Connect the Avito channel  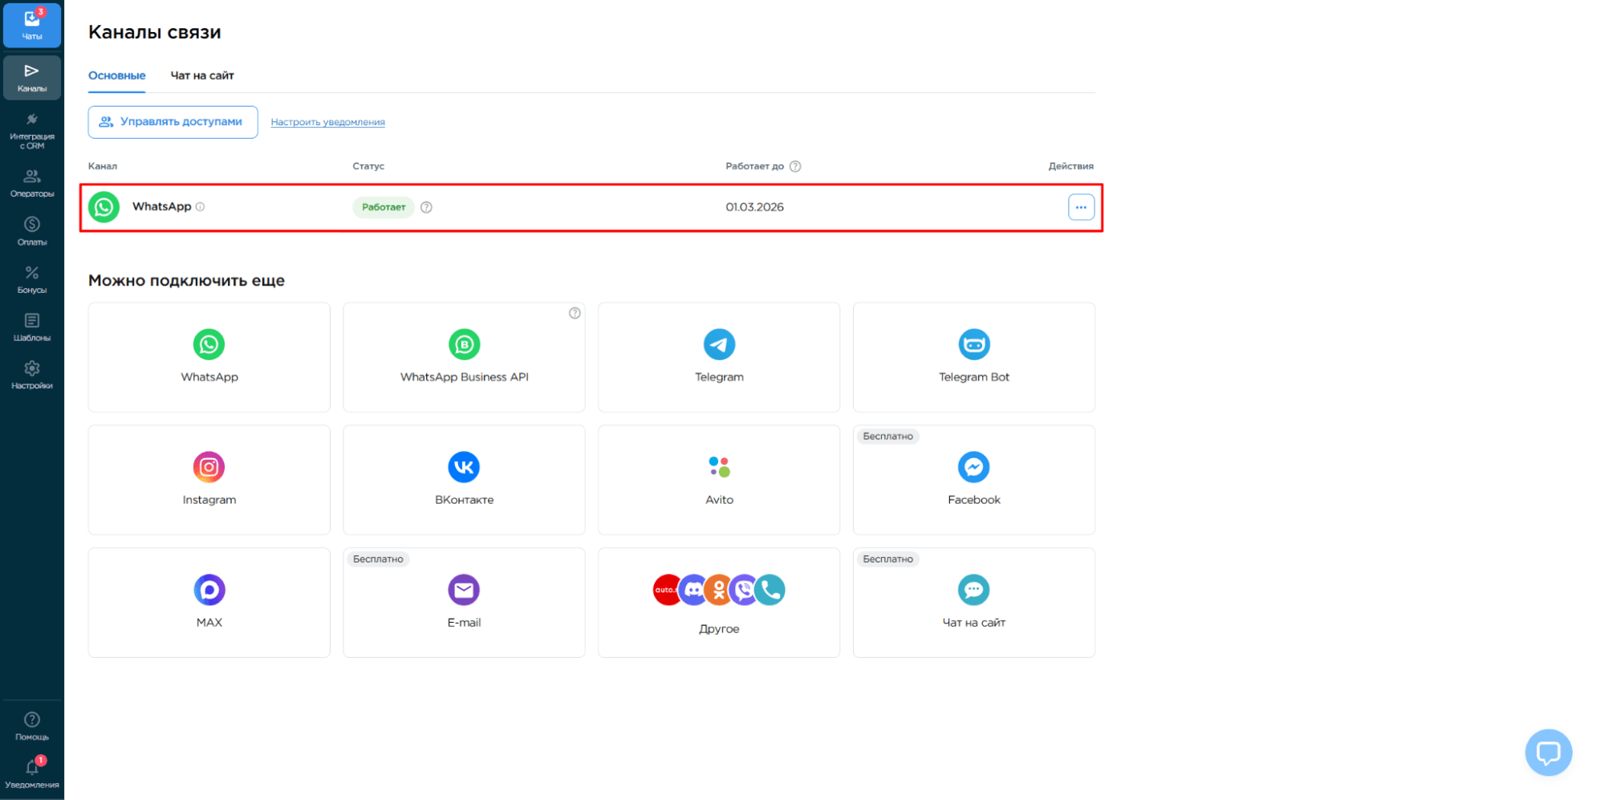click(719, 480)
